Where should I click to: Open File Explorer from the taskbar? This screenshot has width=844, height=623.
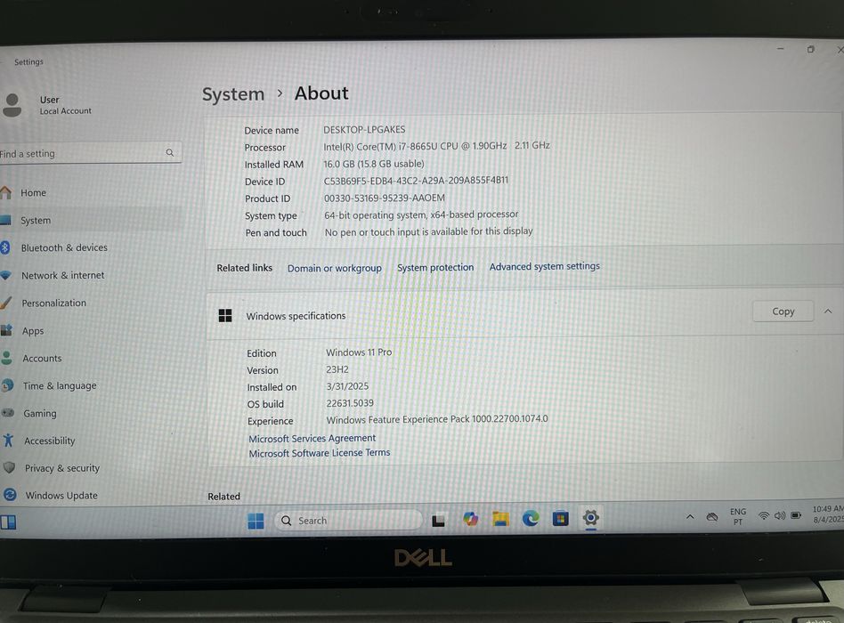coord(500,519)
